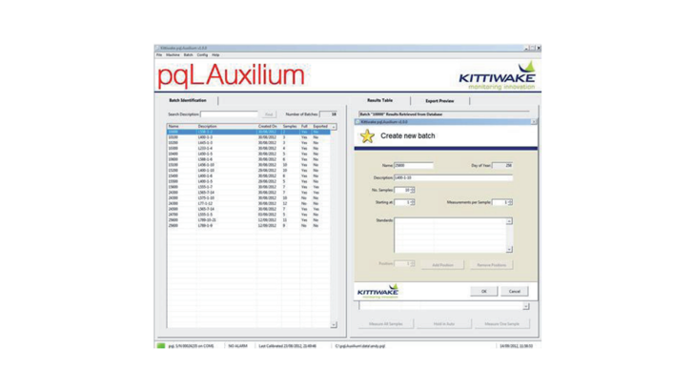Click the Name field in new batch dialog
This screenshot has width=694, height=391.
pyautogui.click(x=414, y=165)
